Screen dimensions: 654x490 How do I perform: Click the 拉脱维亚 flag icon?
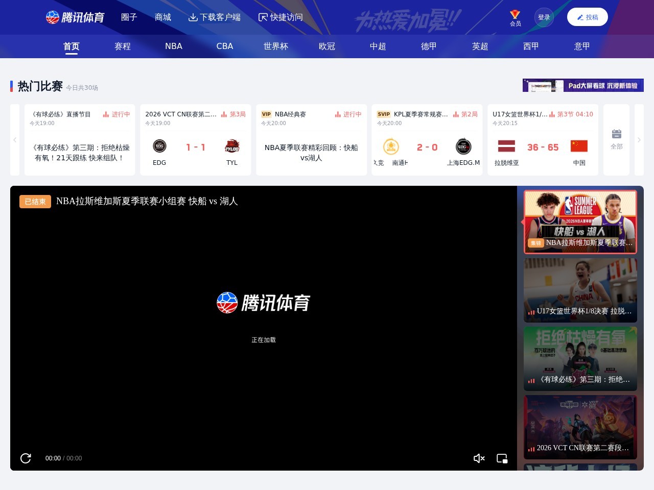click(506, 146)
